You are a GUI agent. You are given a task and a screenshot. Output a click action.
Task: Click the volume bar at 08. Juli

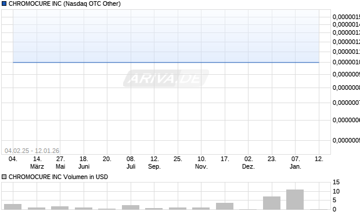(x=131, y=207)
